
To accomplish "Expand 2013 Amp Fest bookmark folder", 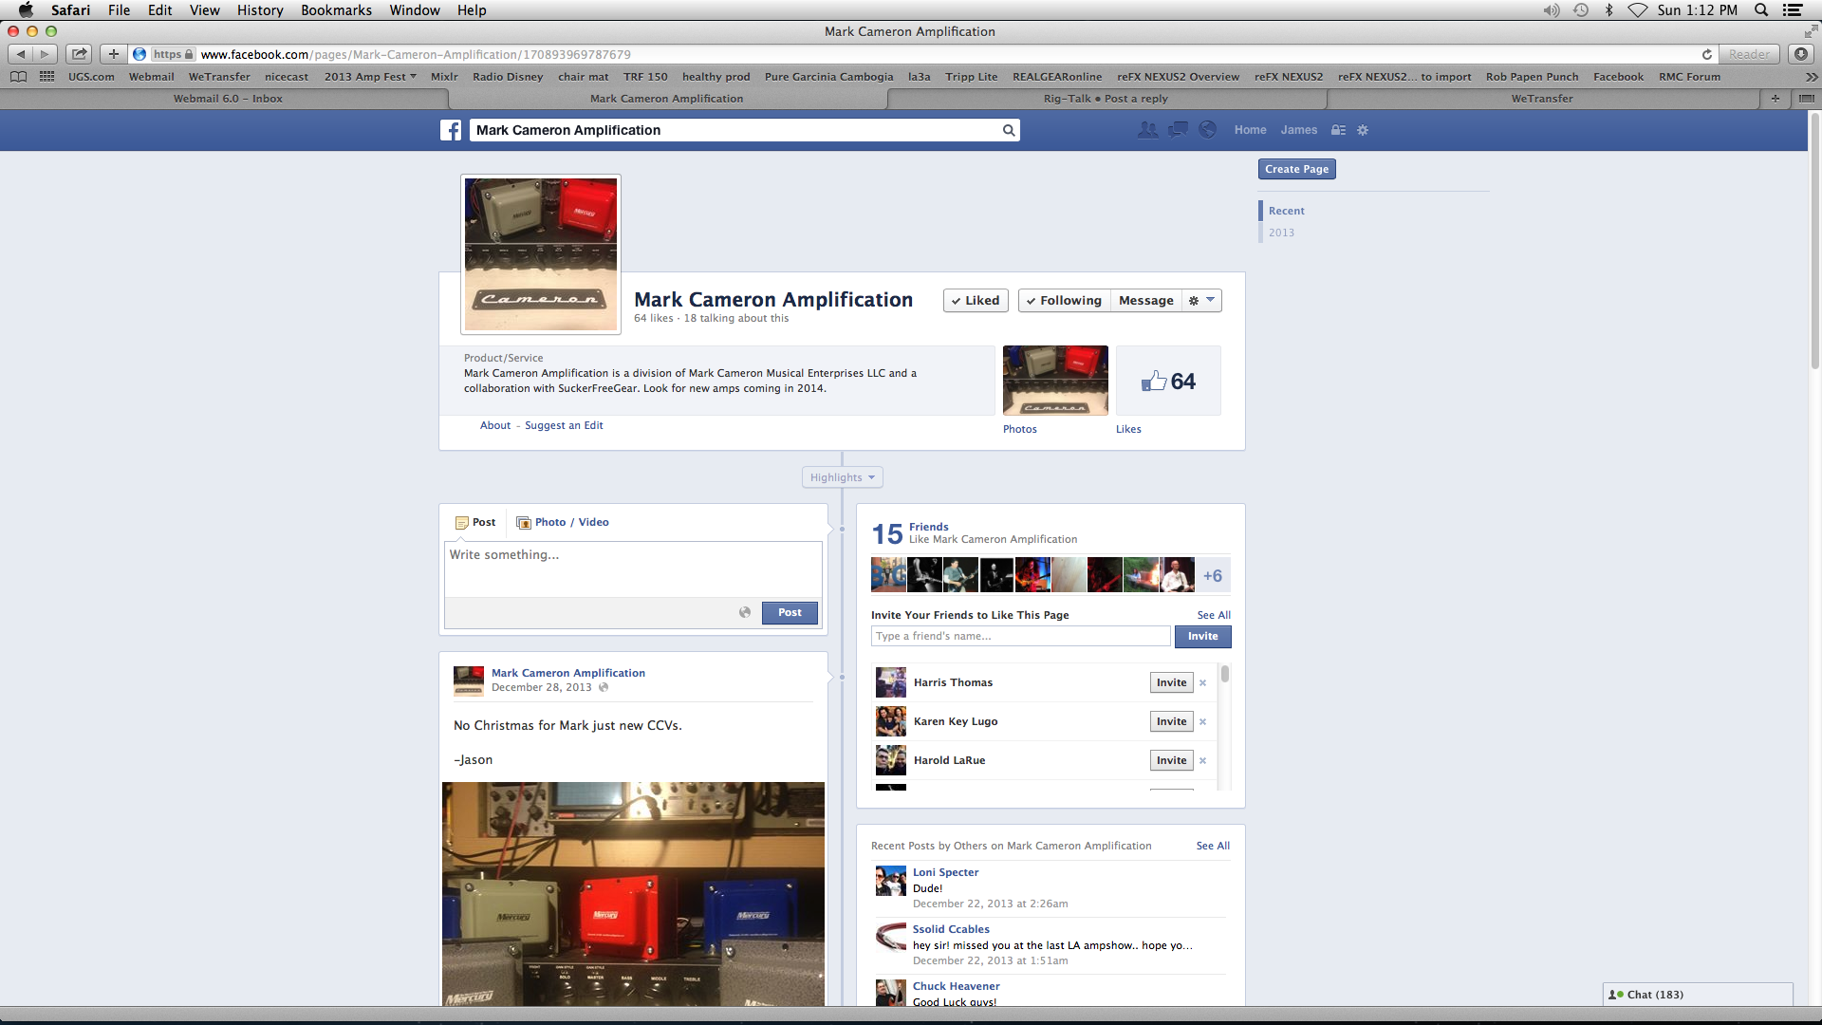I will (371, 77).
